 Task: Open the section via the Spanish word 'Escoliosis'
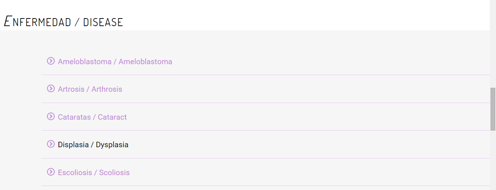coord(75,173)
